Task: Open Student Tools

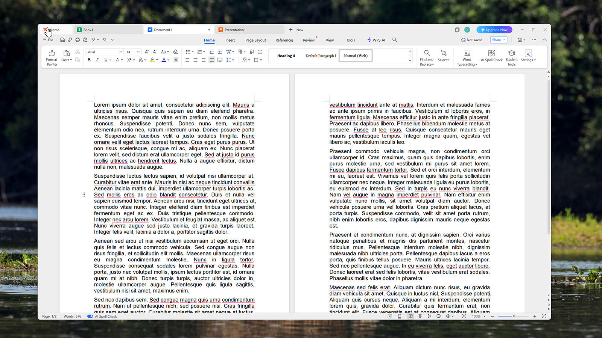Action: click(511, 57)
